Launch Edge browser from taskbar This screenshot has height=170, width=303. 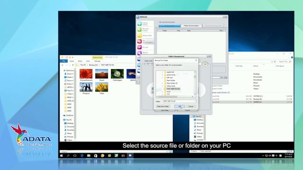(x=82, y=155)
